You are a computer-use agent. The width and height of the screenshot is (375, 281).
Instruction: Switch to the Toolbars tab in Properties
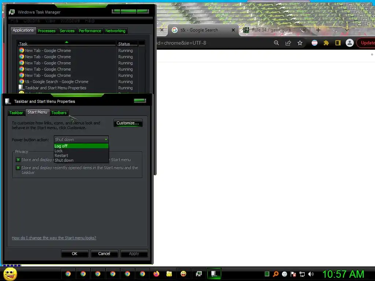click(59, 113)
